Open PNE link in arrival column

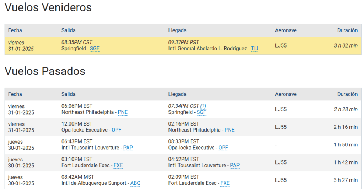(x=229, y=130)
